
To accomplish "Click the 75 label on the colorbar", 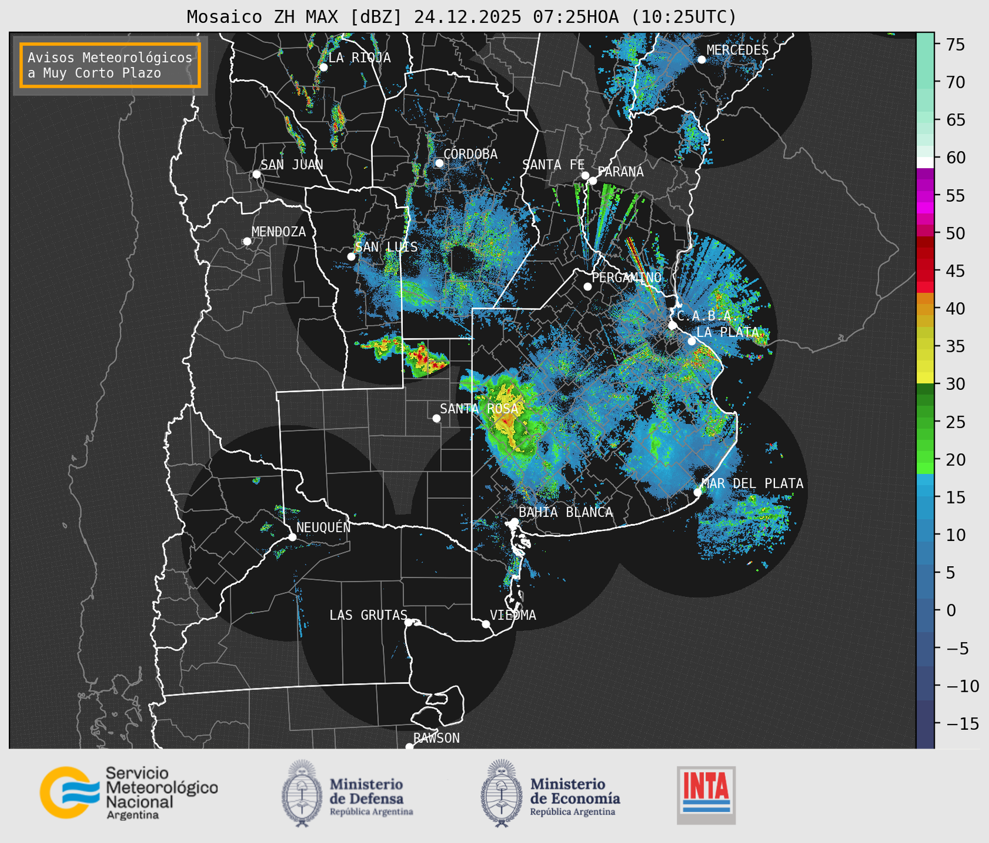I will [x=955, y=45].
